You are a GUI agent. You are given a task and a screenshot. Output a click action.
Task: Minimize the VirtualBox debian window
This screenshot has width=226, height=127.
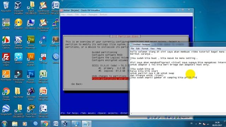(178, 10)
